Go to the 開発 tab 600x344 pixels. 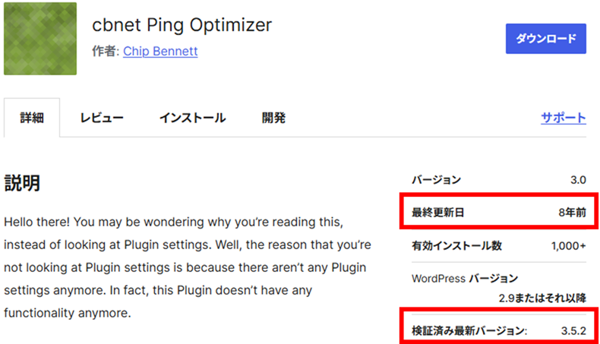[x=273, y=118]
